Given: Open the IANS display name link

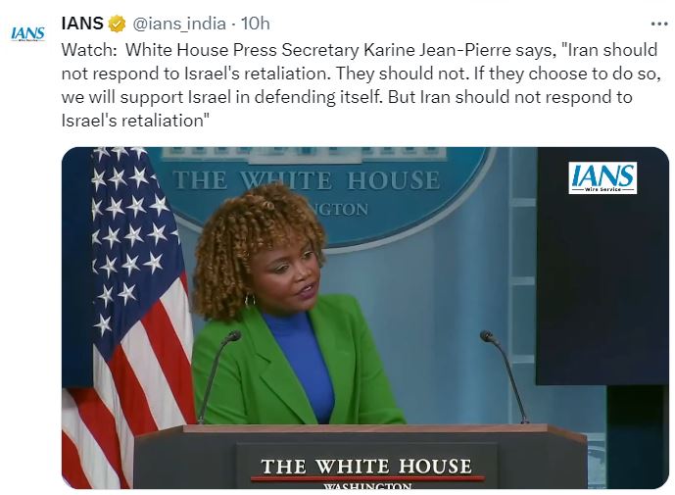Looking at the screenshot, I should 82,24.
